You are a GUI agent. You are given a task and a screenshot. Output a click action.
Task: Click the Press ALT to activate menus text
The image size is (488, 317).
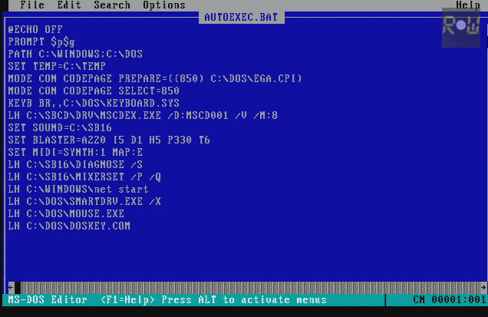(244, 299)
